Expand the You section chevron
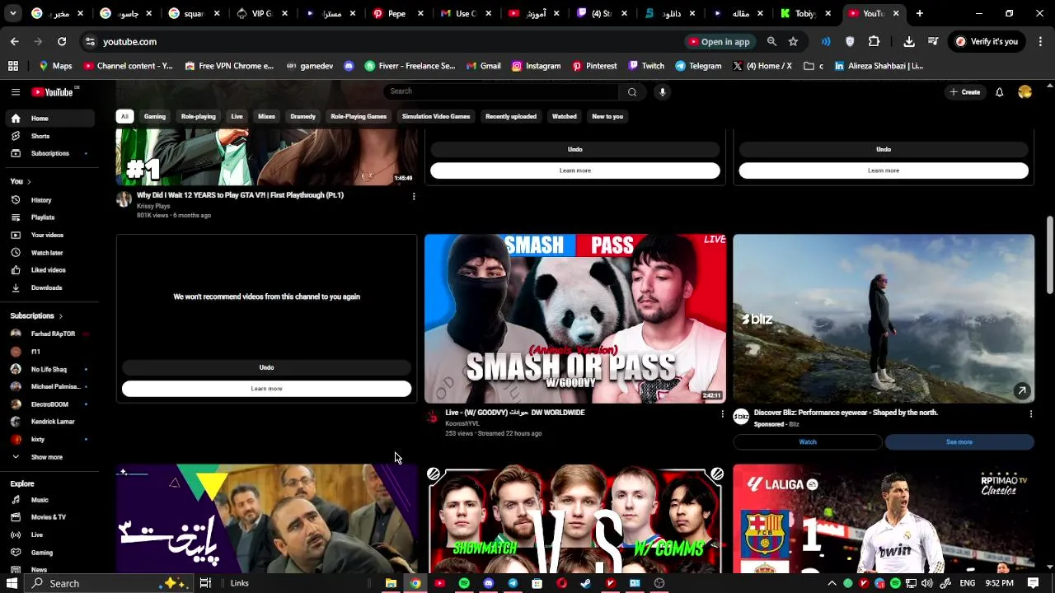The width and height of the screenshot is (1055, 593). 29,182
